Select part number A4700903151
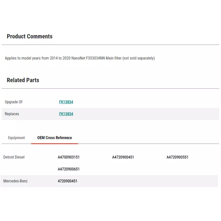Viewport: 221px width, 221px height. point(69,157)
